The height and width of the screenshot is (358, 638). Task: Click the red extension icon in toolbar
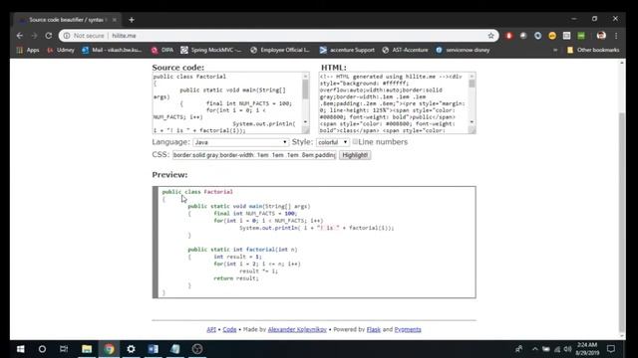(508, 36)
